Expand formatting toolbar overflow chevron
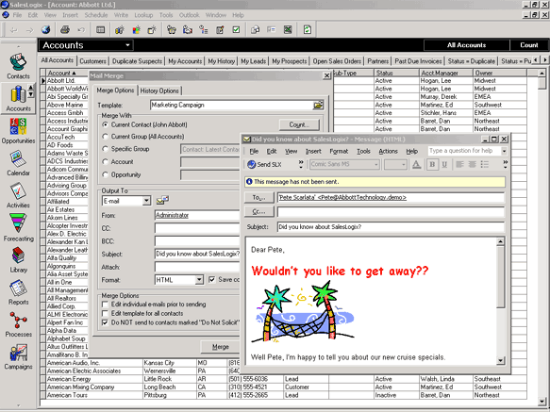This screenshot has width=550, height=412. point(505,164)
